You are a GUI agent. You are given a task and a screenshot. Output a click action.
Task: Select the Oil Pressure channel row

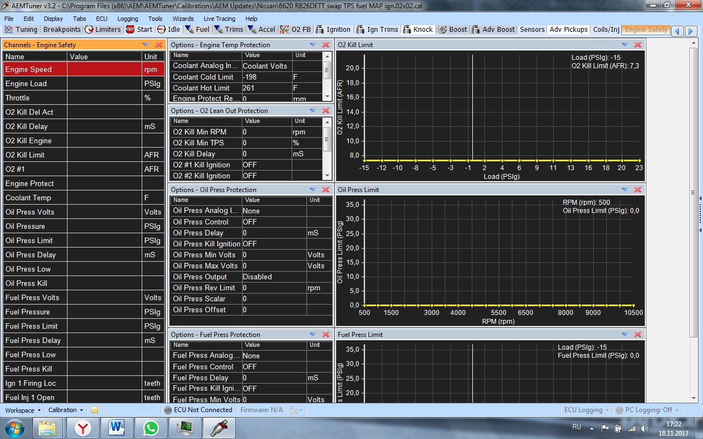point(84,226)
